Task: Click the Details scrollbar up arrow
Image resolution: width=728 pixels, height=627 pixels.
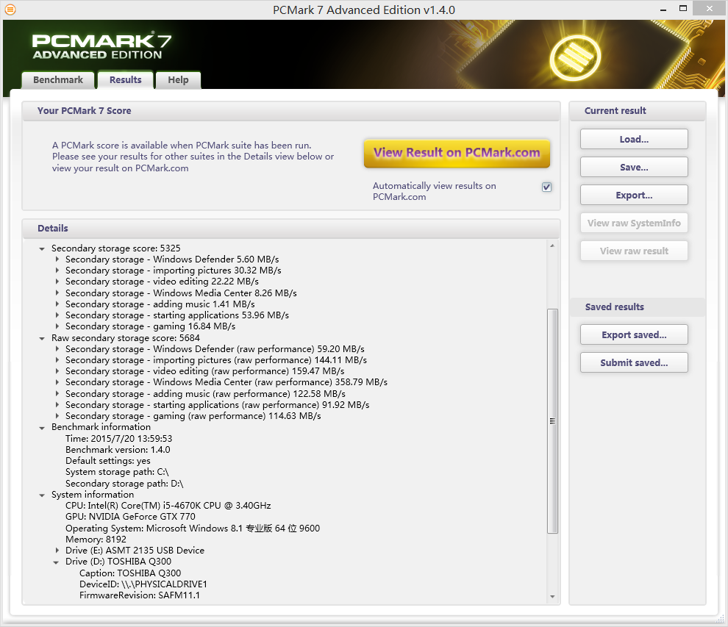Action: pos(552,246)
